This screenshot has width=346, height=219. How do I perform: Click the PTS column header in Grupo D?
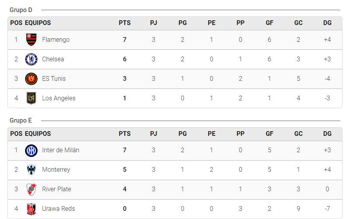125,23
